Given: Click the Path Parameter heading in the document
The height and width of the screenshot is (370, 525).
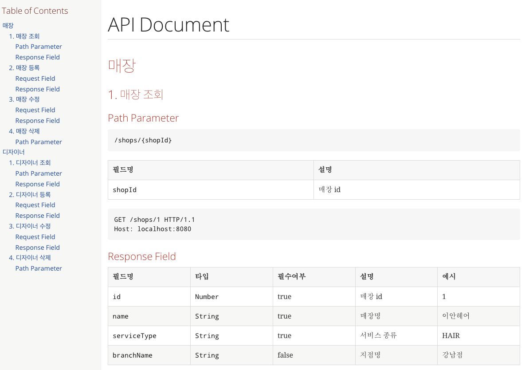Looking at the screenshot, I should click(x=143, y=118).
